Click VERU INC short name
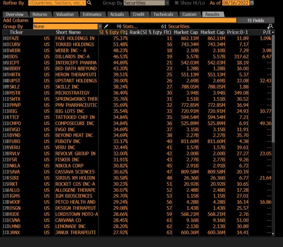This screenshot has height=247, width=283. point(65,147)
